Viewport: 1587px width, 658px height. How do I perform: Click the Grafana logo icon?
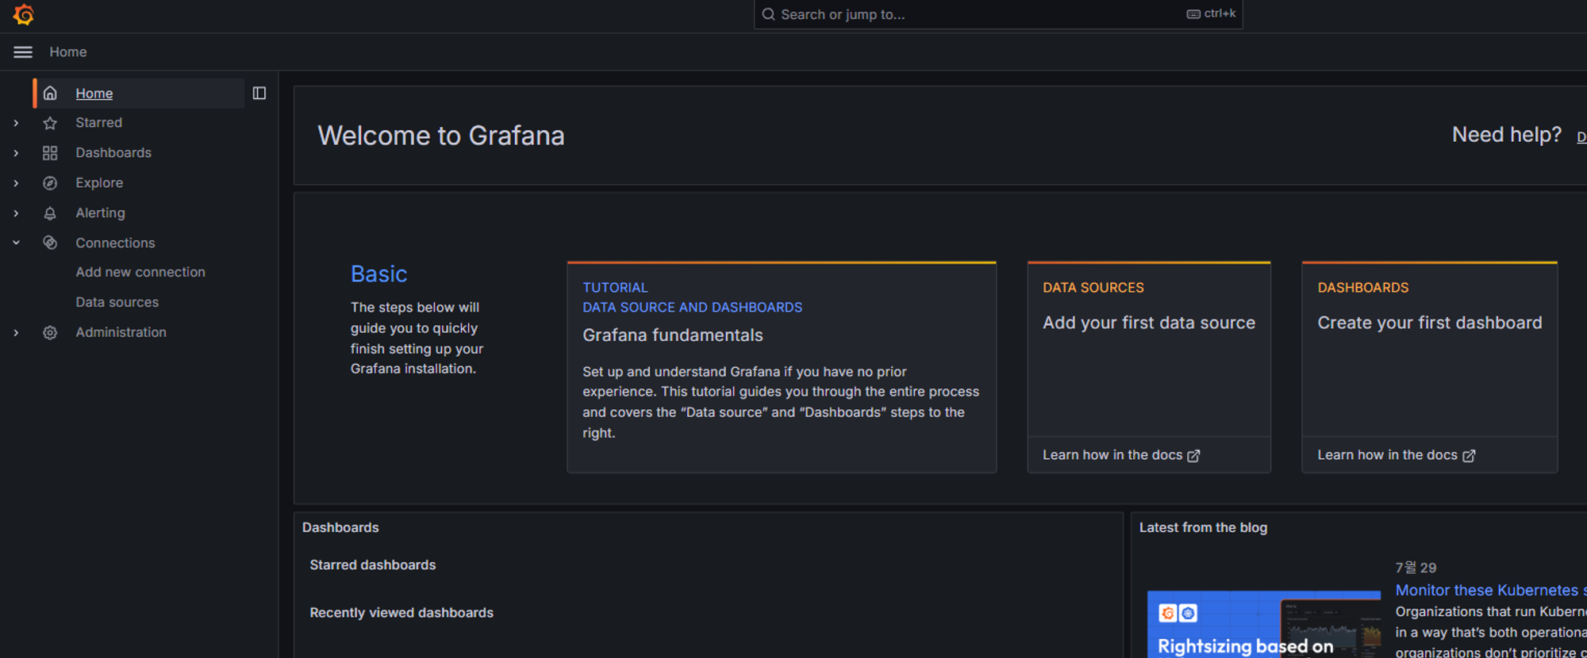[24, 14]
